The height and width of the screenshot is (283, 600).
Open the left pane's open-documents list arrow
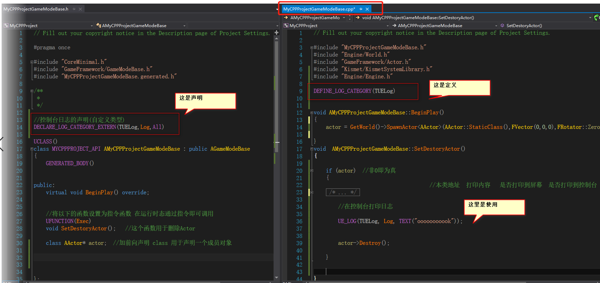pyautogui.click(x=277, y=9)
